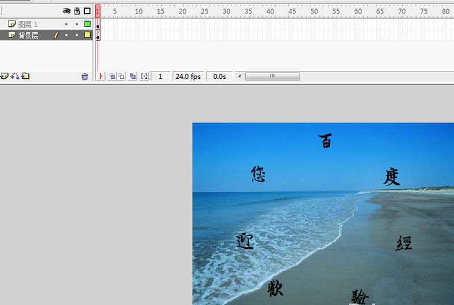Click the center frame button
The width and height of the screenshot is (454, 305).
tap(100, 76)
